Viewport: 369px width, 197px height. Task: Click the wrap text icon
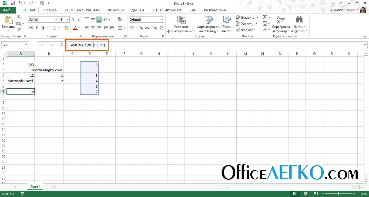pyautogui.click(x=120, y=19)
